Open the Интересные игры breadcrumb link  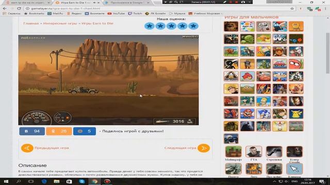(60, 23)
